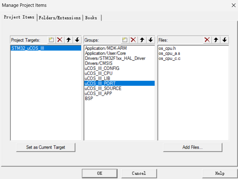Screen dimensions: 238x179
Task: Open Help for this dialog
Action: (x=220, y=173)
